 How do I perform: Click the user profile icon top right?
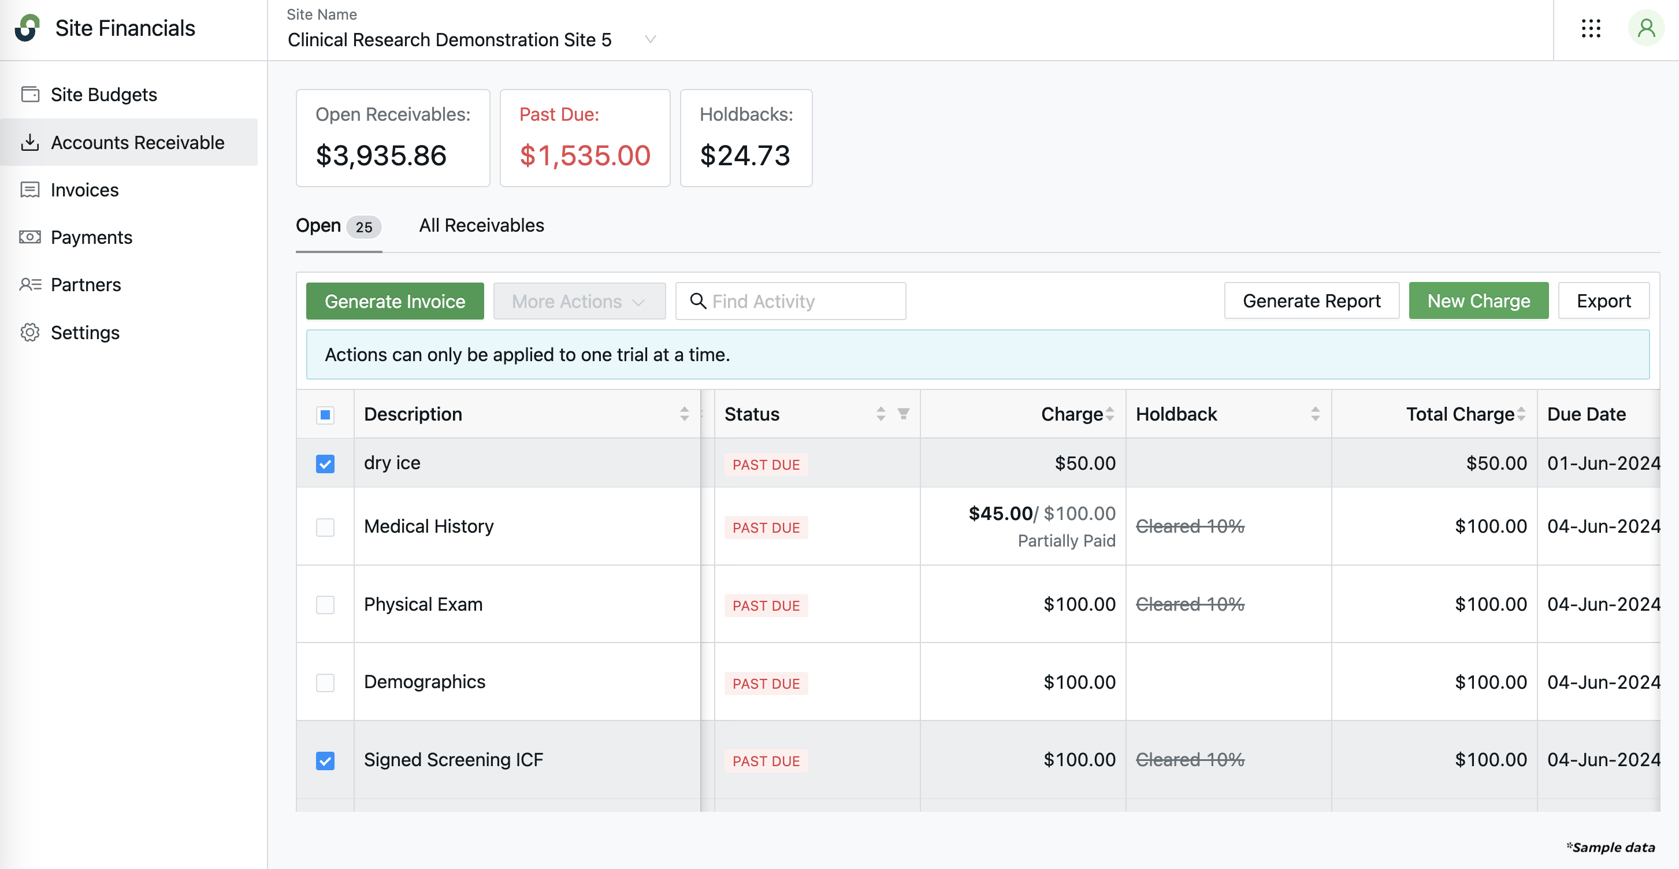pyautogui.click(x=1645, y=29)
